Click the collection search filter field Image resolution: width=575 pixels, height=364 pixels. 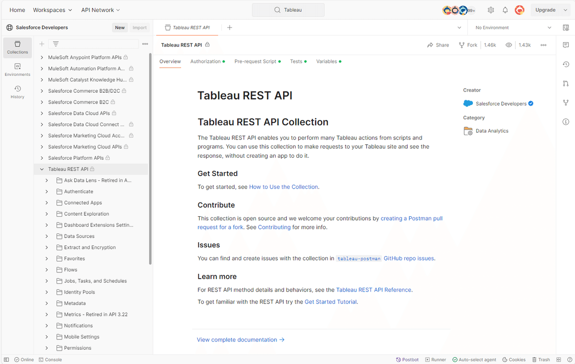(x=93, y=44)
